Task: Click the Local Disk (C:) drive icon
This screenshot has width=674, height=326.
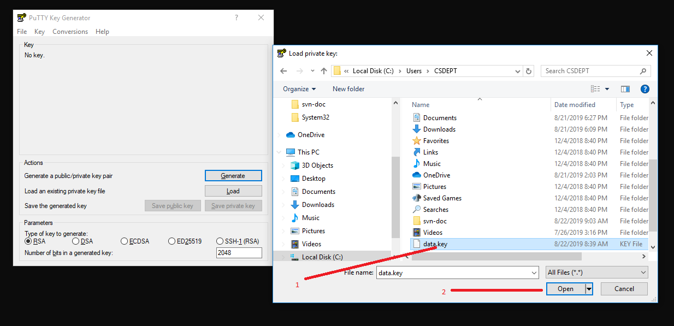Action: (295, 257)
